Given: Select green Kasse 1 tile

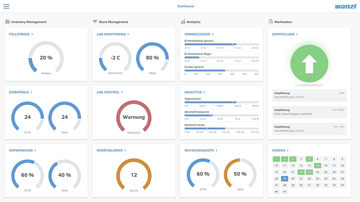Looking at the screenshot, I should tap(276, 159).
